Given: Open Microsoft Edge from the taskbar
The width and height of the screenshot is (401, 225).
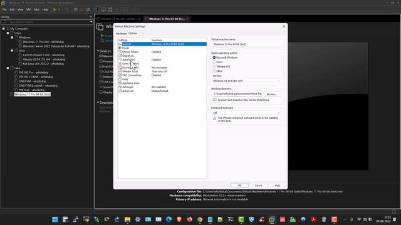Looking at the screenshot, I should tap(169, 219).
